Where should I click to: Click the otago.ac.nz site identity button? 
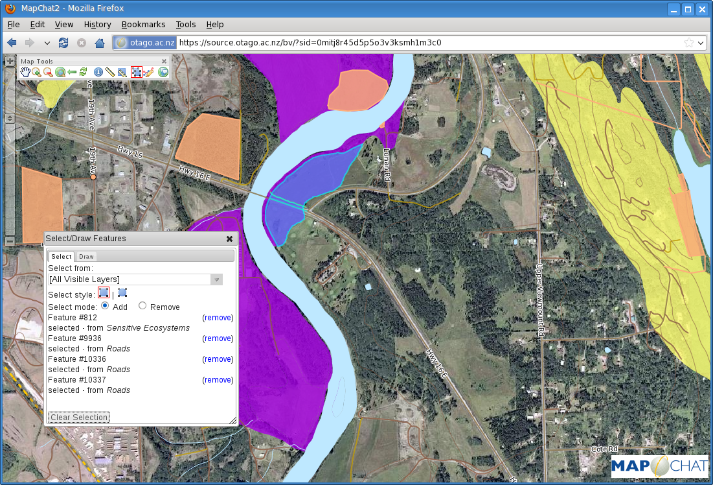145,43
